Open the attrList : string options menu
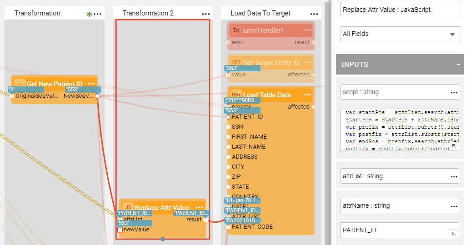This screenshot has height=245, width=466. pyautogui.click(x=454, y=176)
